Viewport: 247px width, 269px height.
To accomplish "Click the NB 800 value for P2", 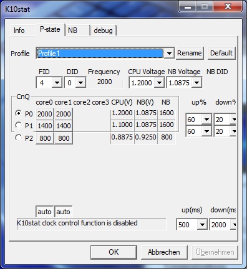I will click(167, 137).
